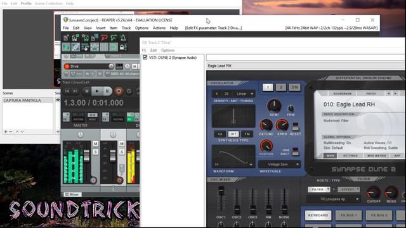The width and height of the screenshot is (406, 228).
Task: Open the FX window Options menu
Action: pos(167,50)
